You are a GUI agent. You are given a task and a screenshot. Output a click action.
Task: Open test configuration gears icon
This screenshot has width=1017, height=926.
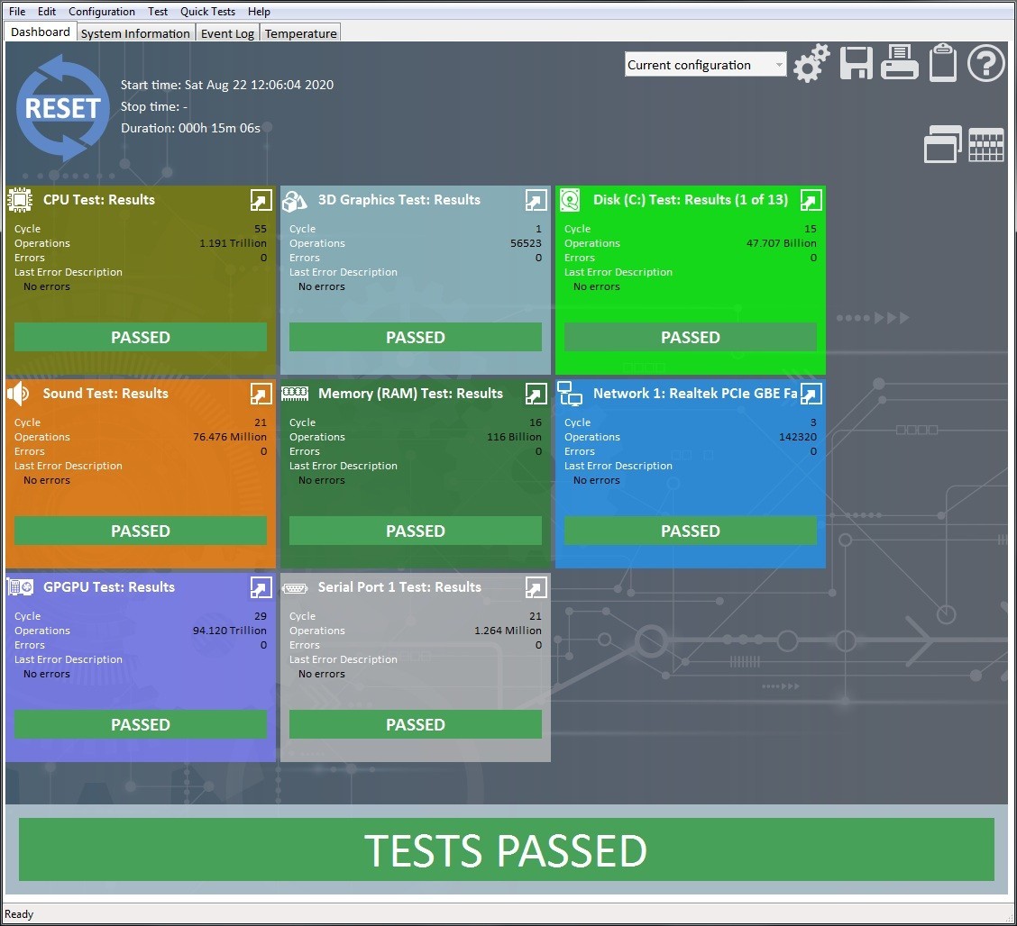(811, 63)
